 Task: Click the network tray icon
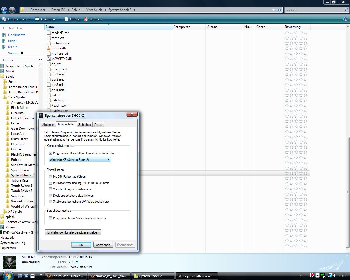pos(330,276)
